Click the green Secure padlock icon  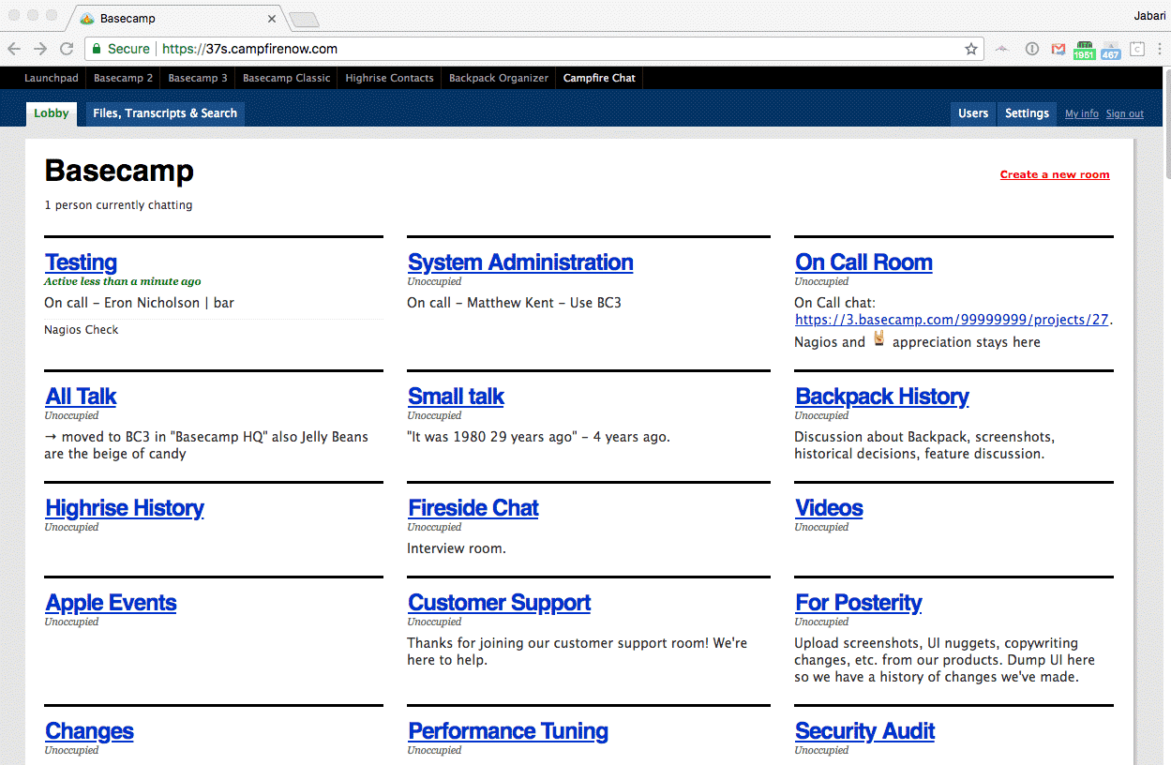tap(96, 49)
